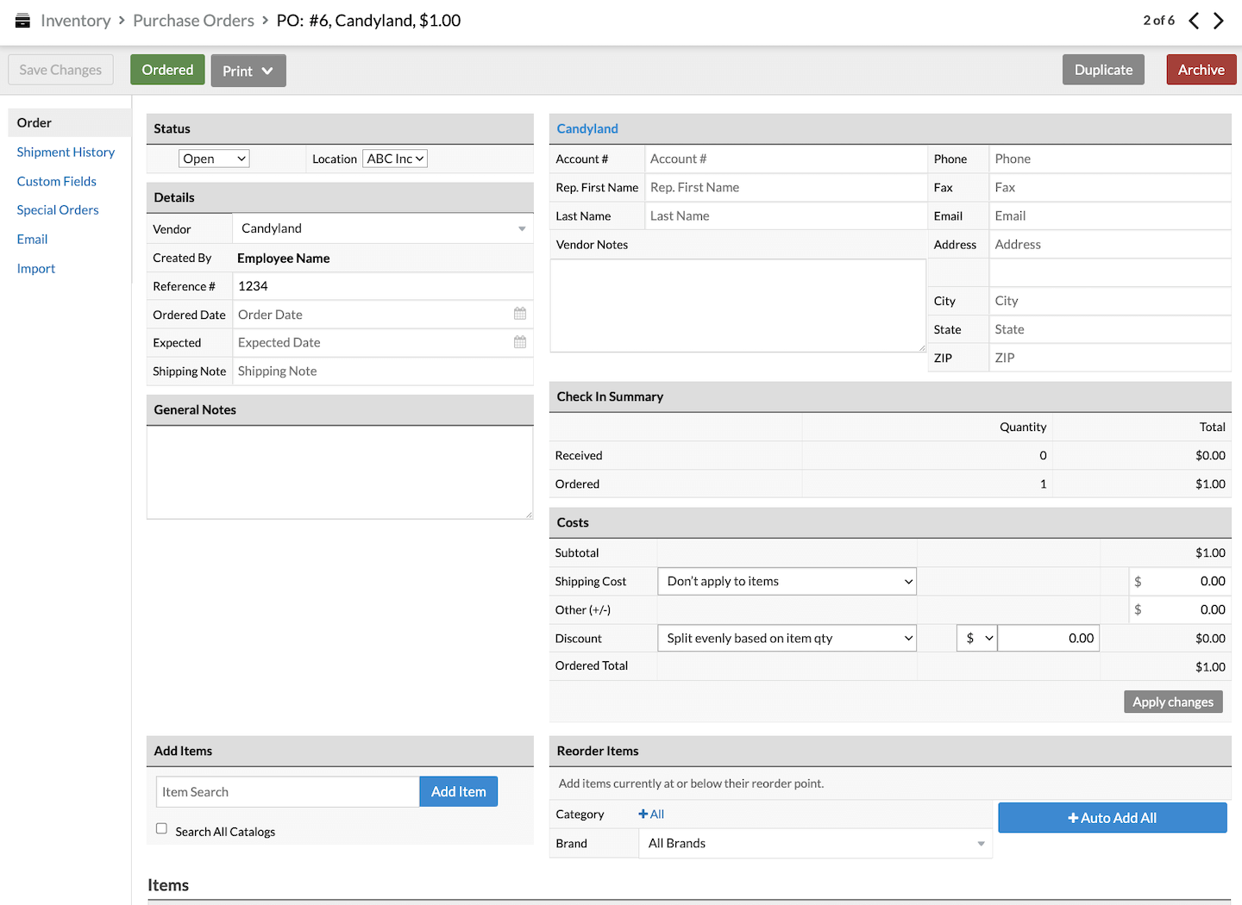Open the Ordered Date calendar icon
Screen dimensions: 1242x905
(x=520, y=314)
